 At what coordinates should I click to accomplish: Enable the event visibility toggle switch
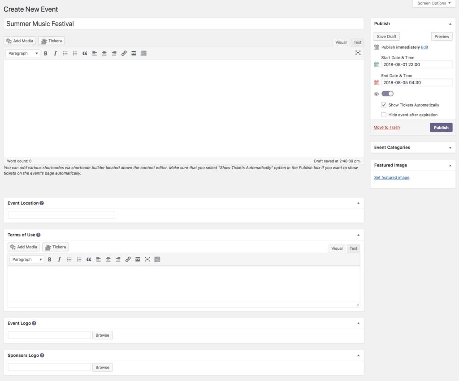point(387,94)
